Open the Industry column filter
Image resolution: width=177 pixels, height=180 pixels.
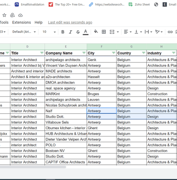pyautogui.click(x=174, y=53)
